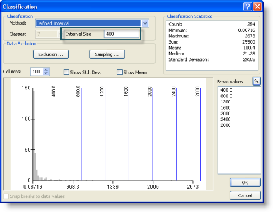Click the Mean statistic value 100.4
273x212 pixels.
click(x=249, y=48)
